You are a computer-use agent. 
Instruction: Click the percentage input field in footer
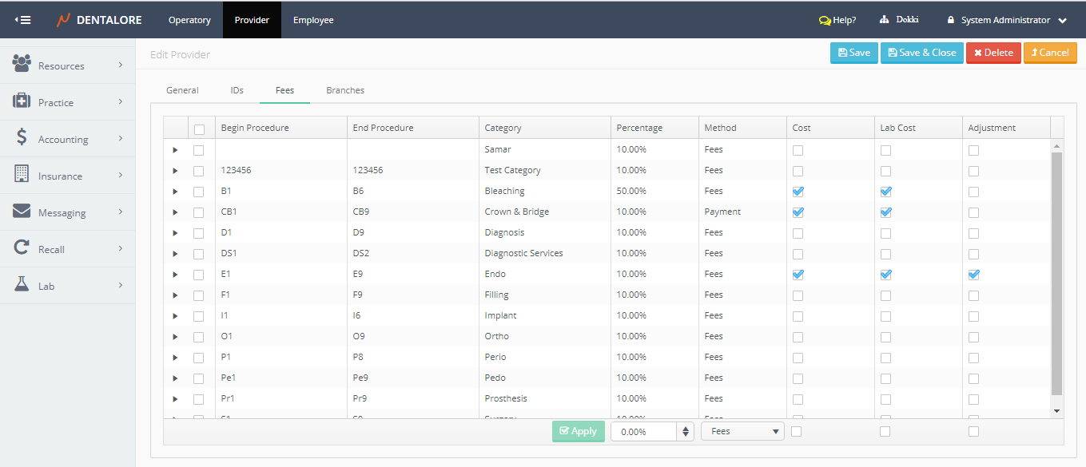pos(643,431)
